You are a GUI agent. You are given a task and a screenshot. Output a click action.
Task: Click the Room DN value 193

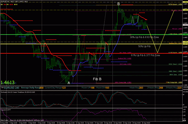pos(107,88)
